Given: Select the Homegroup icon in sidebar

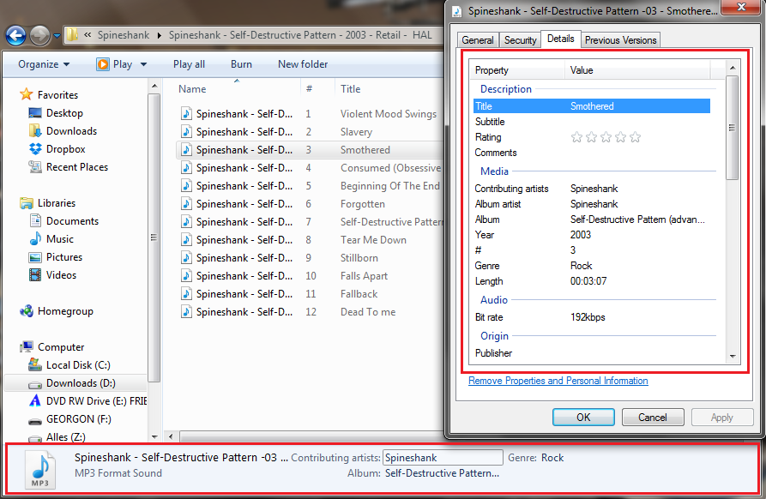Looking at the screenshot, I should tap(26, 311).
